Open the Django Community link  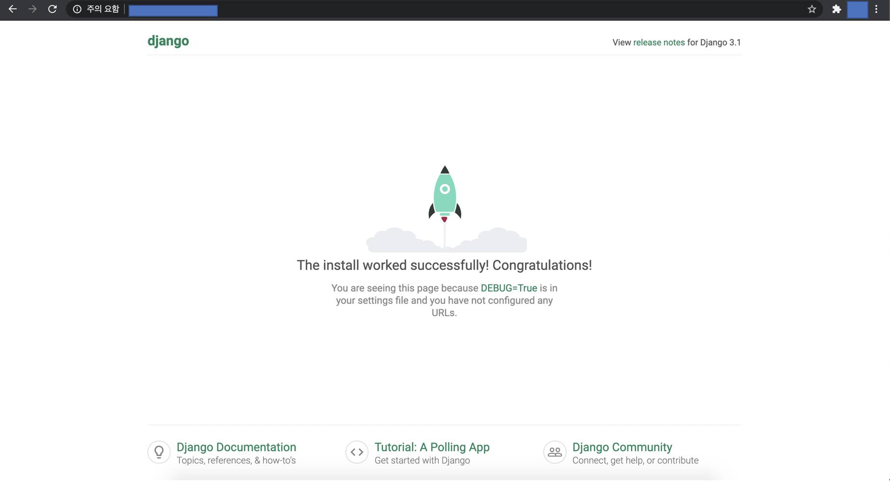click(x=622, y=447)
